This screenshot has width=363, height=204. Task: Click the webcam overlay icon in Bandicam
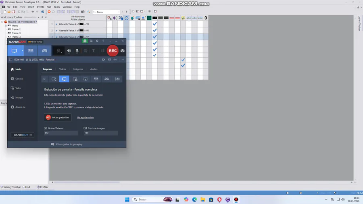59,51
